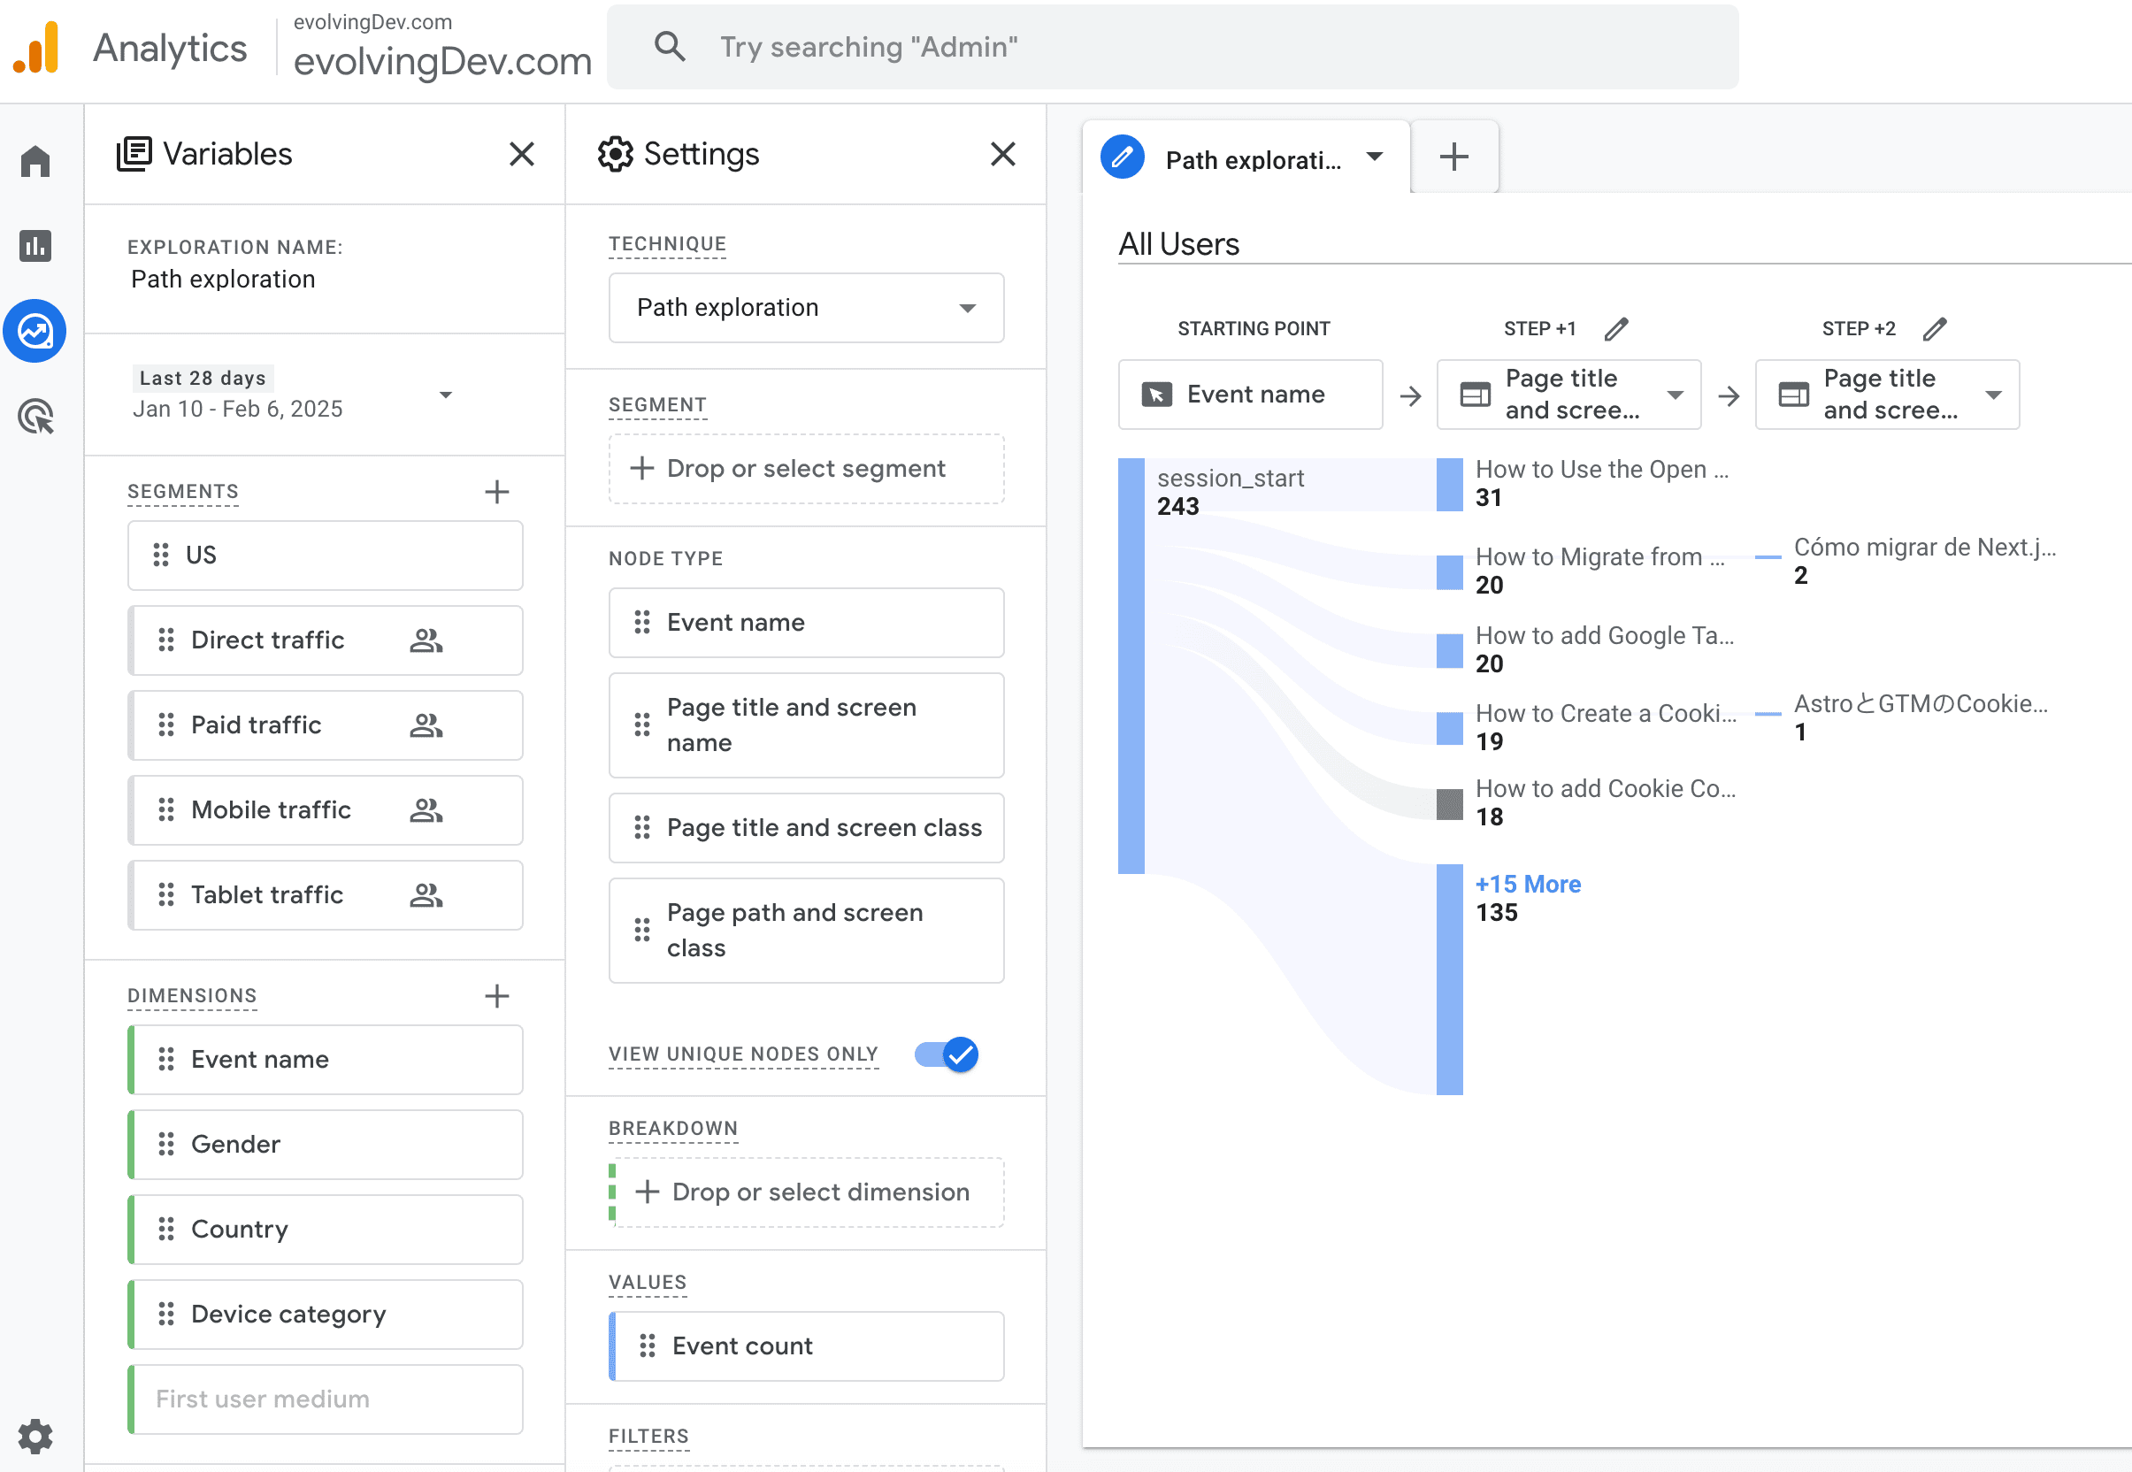This screenshot has height=1472, width=2132.
Task: Open Step +1 Page title dropdown
Action: click(x=1568, y=395)
